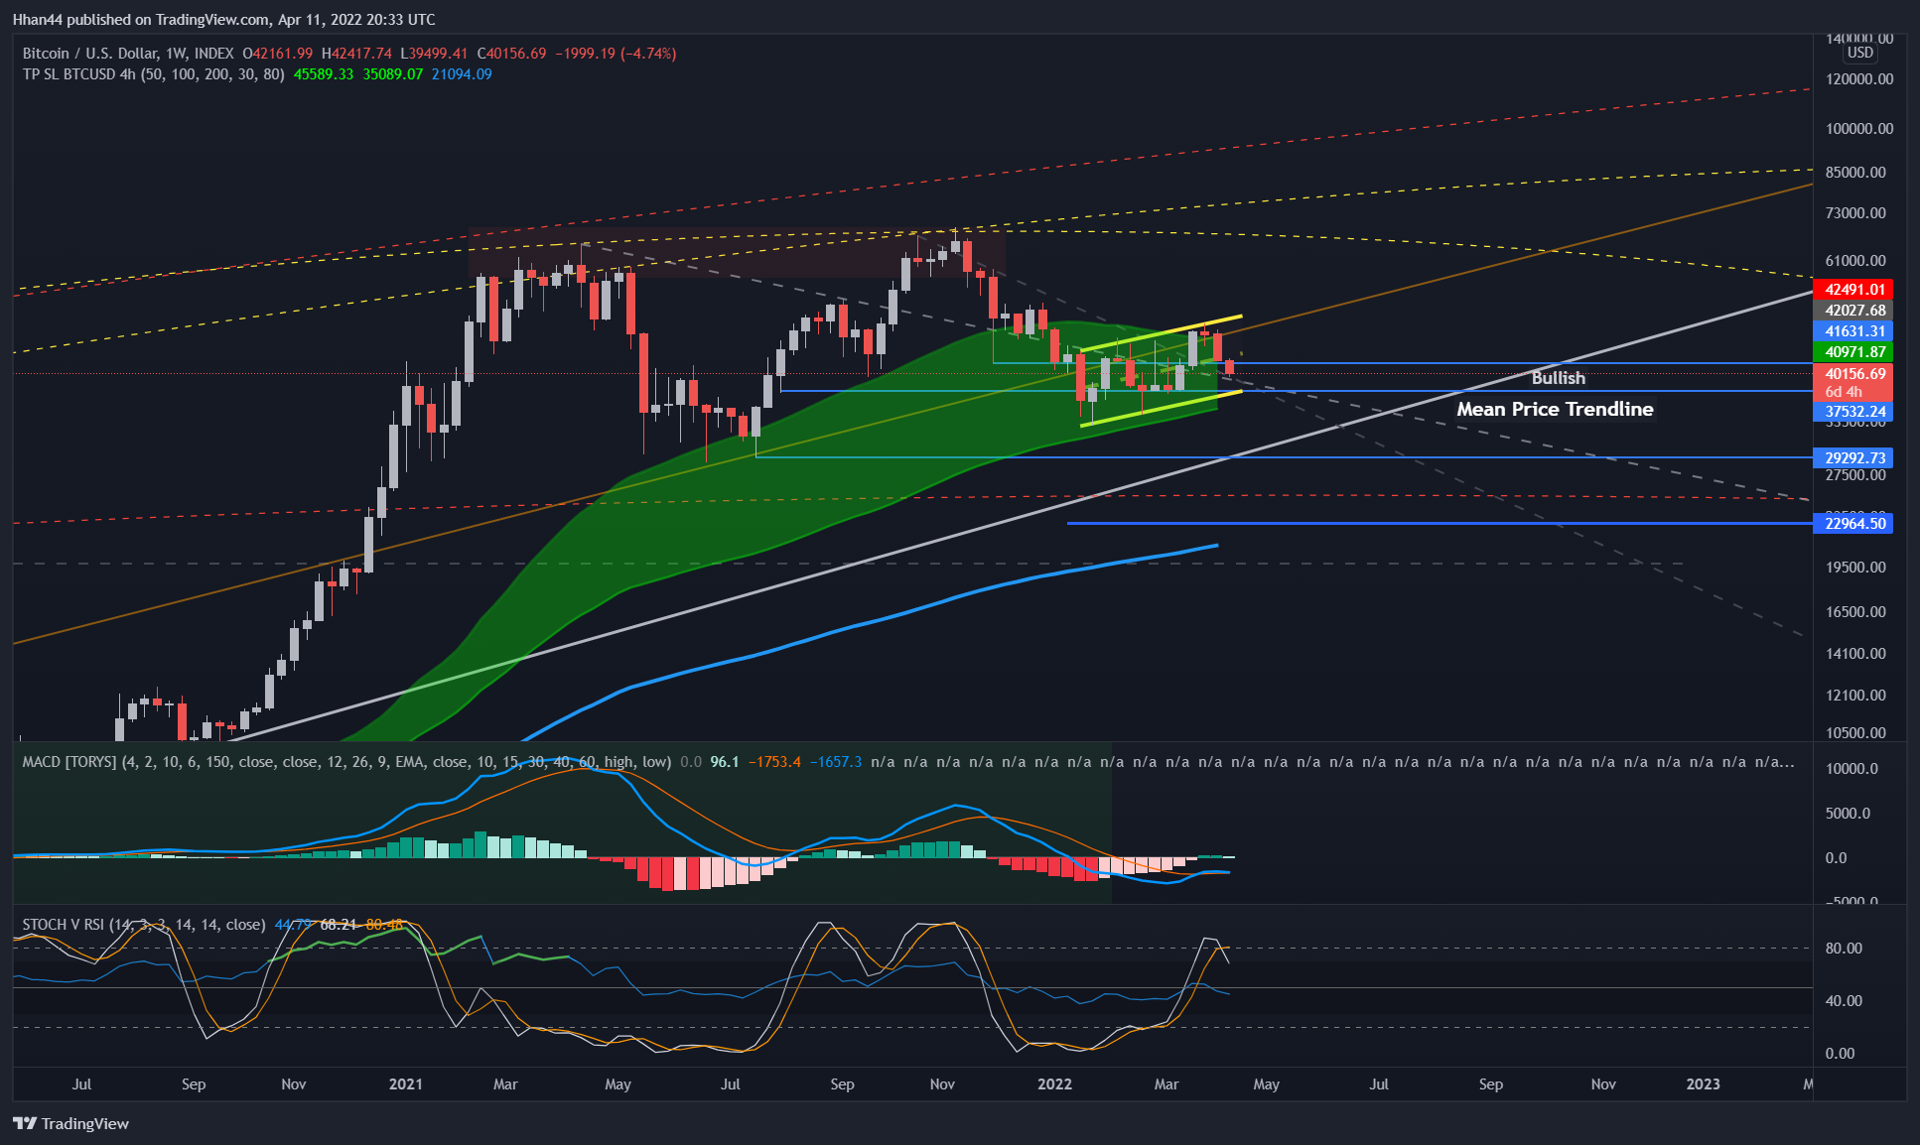Click the blue 29292.73 price label
Screen dimensions: 1920x1145
pyautogui.click(x=1852, y=458)
